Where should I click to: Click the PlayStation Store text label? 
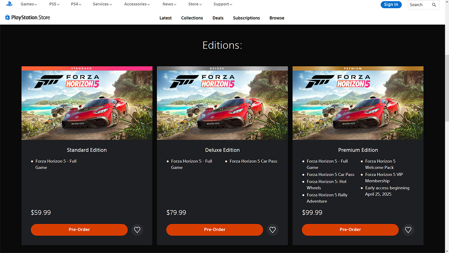pos(31,17)
